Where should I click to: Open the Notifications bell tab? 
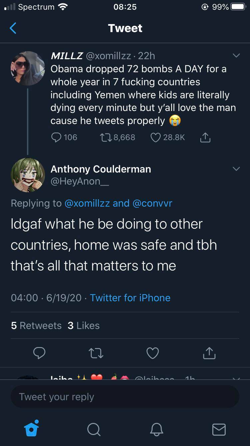(156, 429)
